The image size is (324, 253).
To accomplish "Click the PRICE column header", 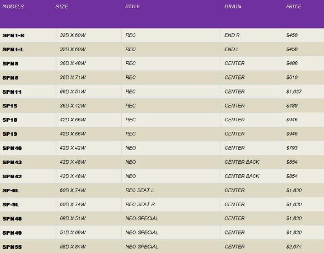I will click(293, 7).
